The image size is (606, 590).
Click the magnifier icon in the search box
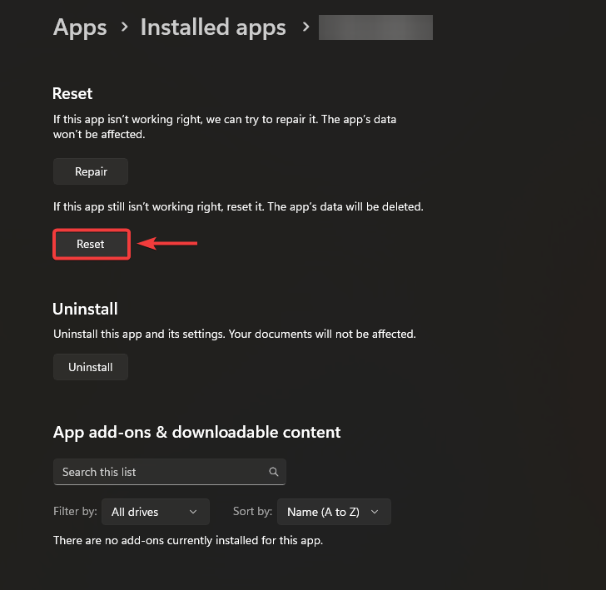click(274, 472)
